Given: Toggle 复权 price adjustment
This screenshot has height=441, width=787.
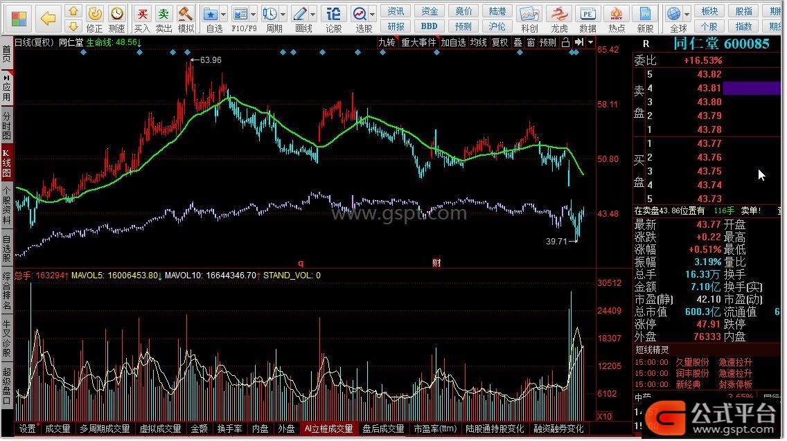Looking at the screenshot, I should tap(499, 43).
